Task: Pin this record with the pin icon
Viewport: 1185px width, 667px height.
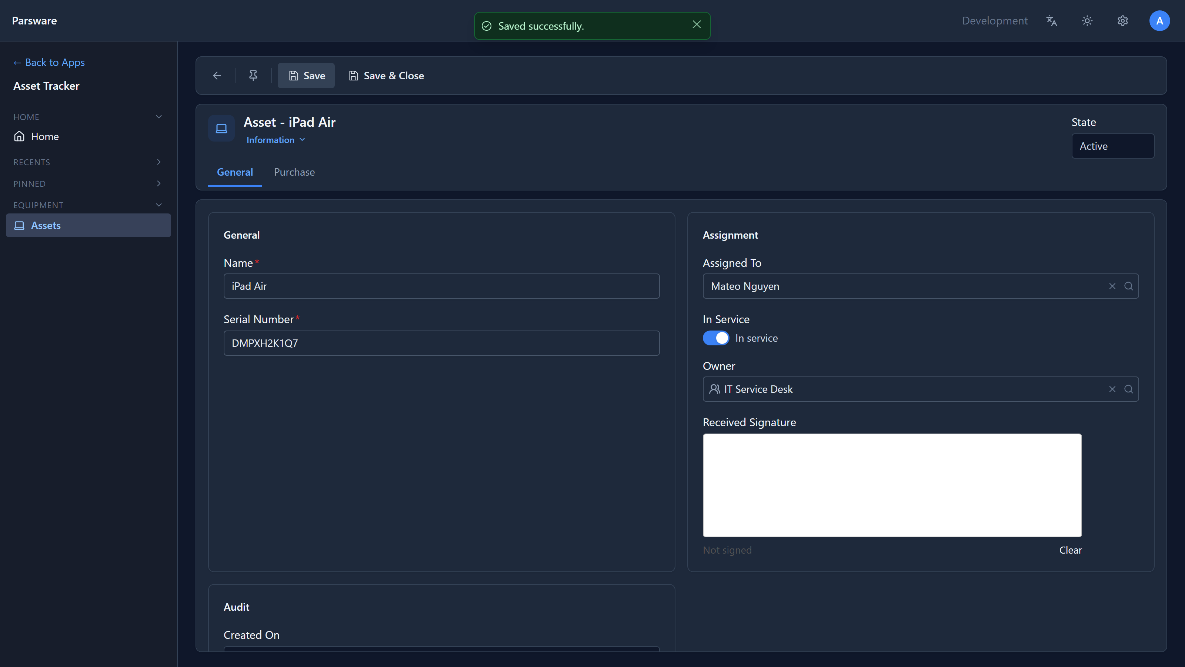Action: (x=253, y=76)
